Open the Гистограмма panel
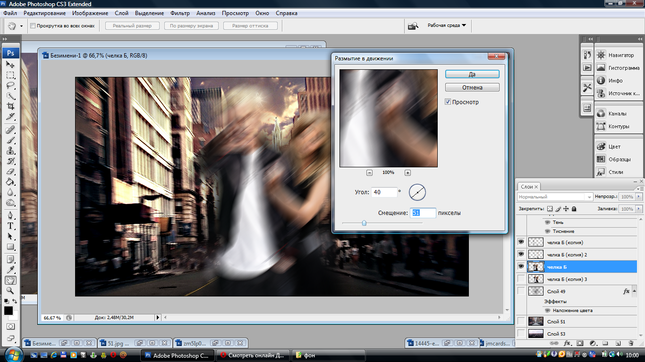The width and height of the screenshot is (645, 362). [x=618, y=68]
